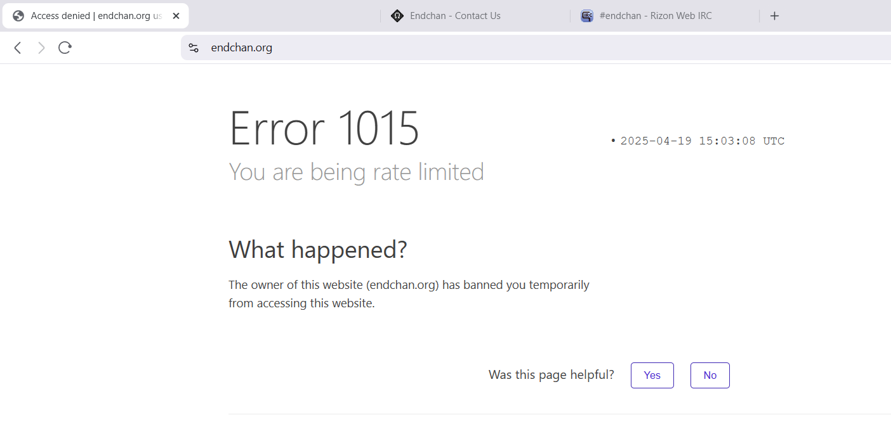The height and width of the screenshot is (434, 891).
Task: Focus the endchan.org address bar
Action: pyautogui.click(x=444, y=48)
